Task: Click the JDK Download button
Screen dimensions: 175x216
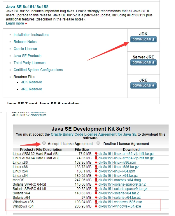Action: coord(143,39)
